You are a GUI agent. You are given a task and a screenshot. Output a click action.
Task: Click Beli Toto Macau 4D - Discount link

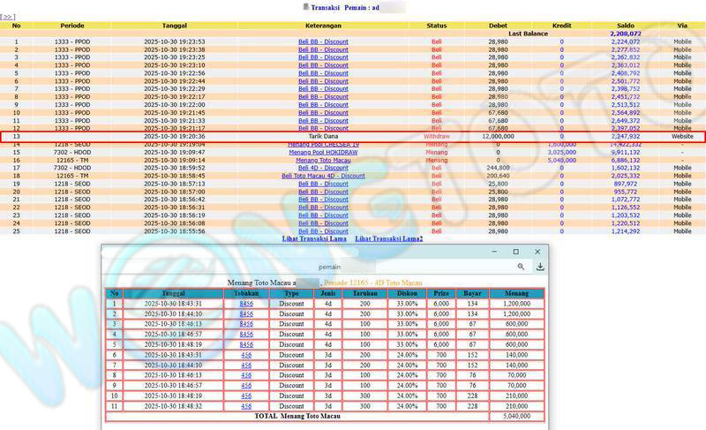click(x=323, y=176)
